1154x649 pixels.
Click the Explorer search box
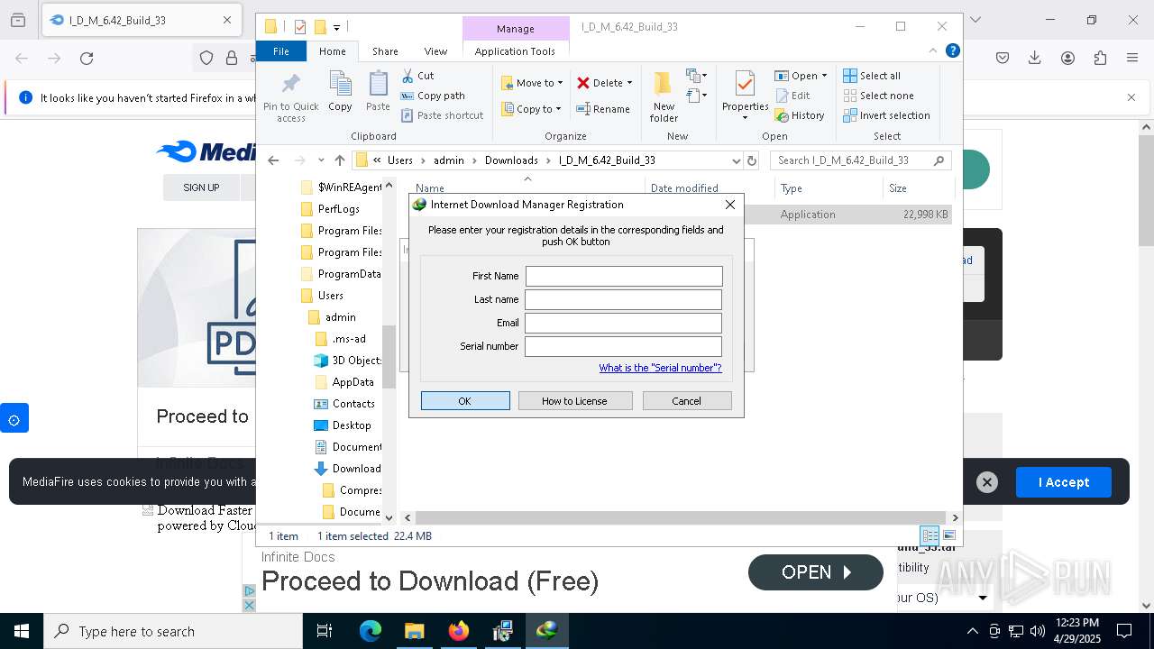861,160
